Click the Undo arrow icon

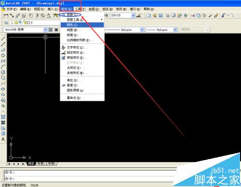(224, 15)
